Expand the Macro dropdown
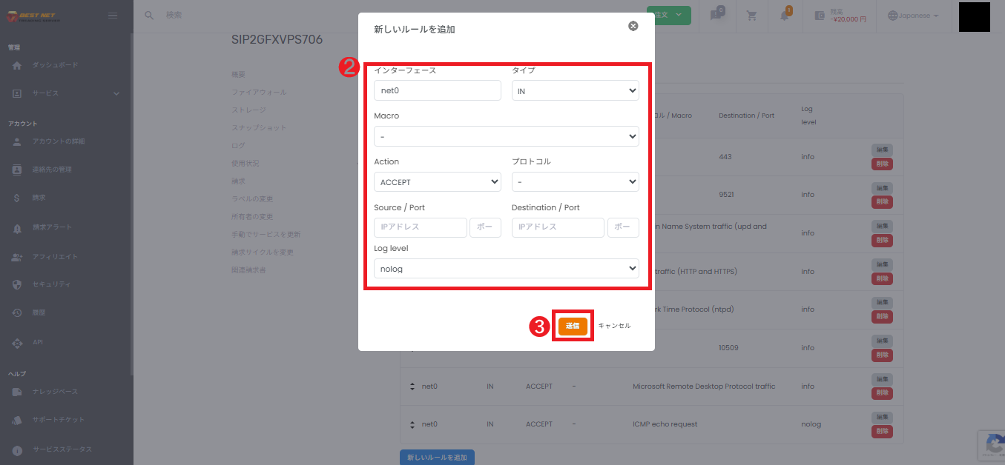Image resolution: width=1005 pixels, height=465 pixels. point(506,136)
